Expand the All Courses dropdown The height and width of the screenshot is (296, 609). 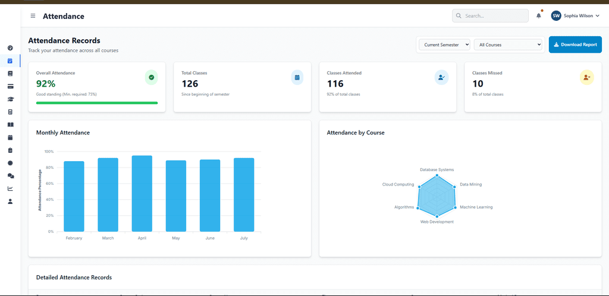point(508,45)
